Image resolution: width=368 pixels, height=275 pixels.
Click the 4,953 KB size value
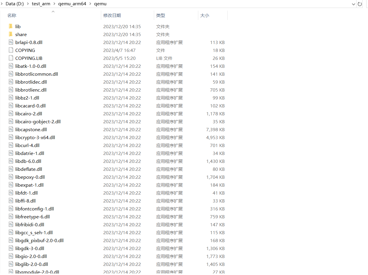[x=215, y=137]
